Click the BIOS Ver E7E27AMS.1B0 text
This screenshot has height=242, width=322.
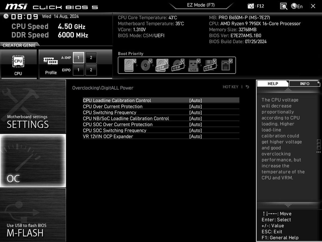point(235,35)
